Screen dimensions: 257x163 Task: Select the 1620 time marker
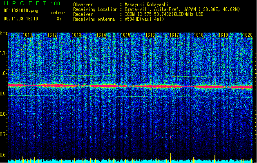[x=248, y=35]
